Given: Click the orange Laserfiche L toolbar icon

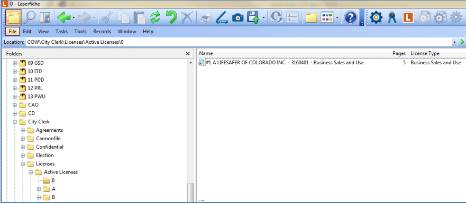Looking at the screenshot, I should (x=408, y=18).
